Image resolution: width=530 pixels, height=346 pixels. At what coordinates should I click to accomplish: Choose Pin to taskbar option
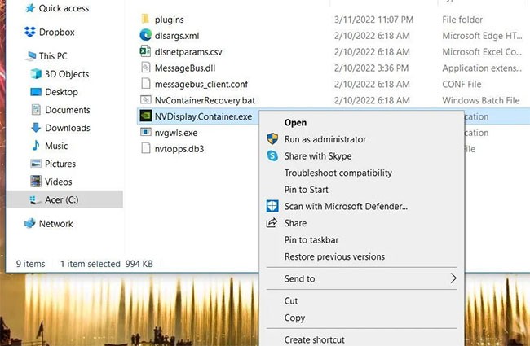click(311, 240)
